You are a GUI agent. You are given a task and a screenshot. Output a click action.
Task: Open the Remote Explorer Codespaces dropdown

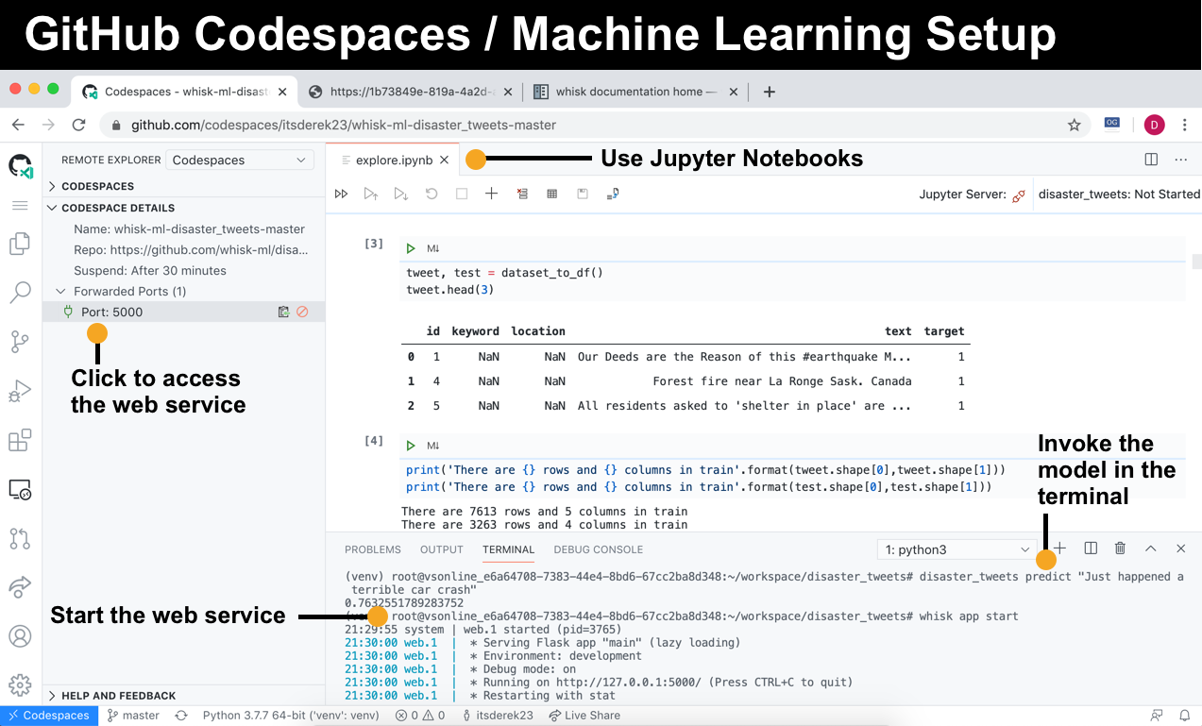240,160
